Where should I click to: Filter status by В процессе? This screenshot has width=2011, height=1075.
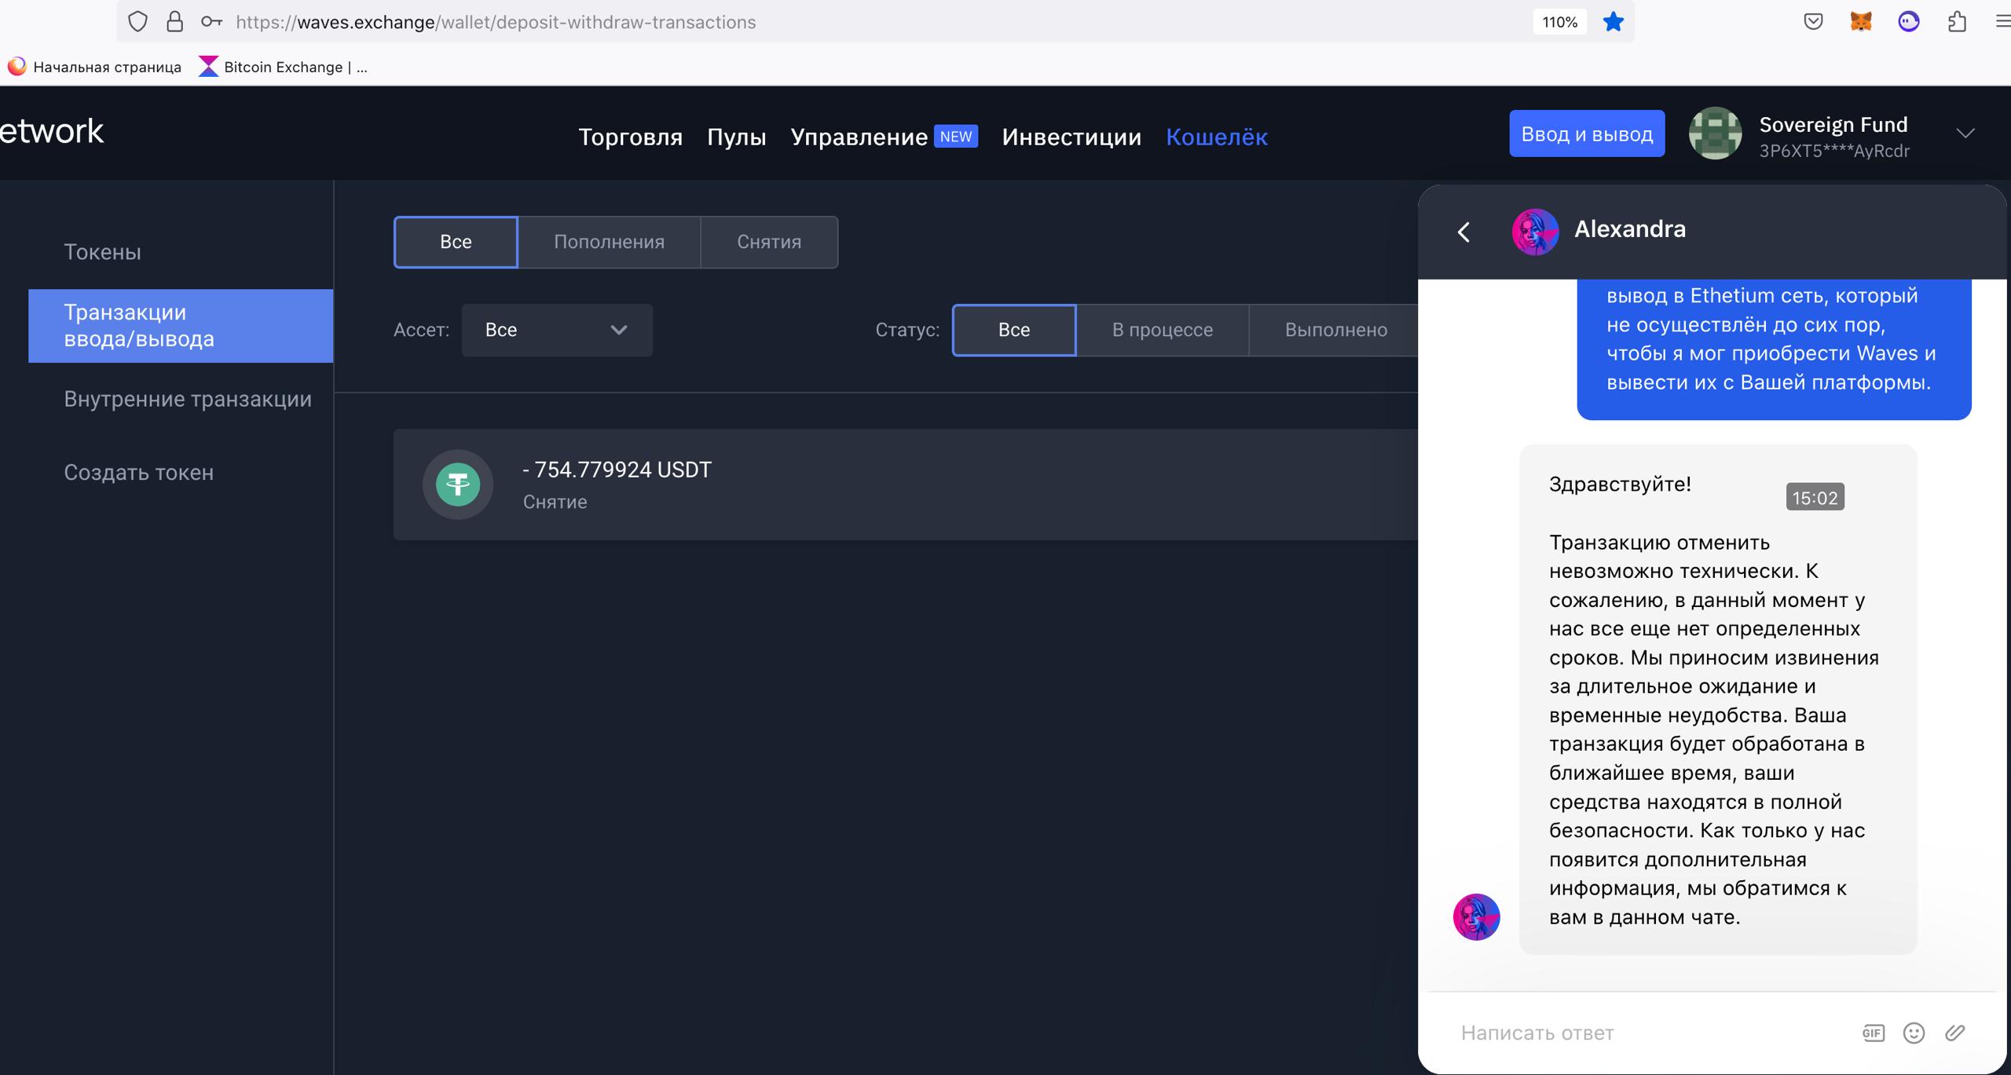click(x=1162, y=330)
